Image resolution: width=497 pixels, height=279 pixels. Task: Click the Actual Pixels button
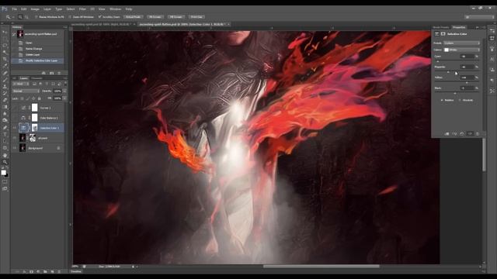133,17
